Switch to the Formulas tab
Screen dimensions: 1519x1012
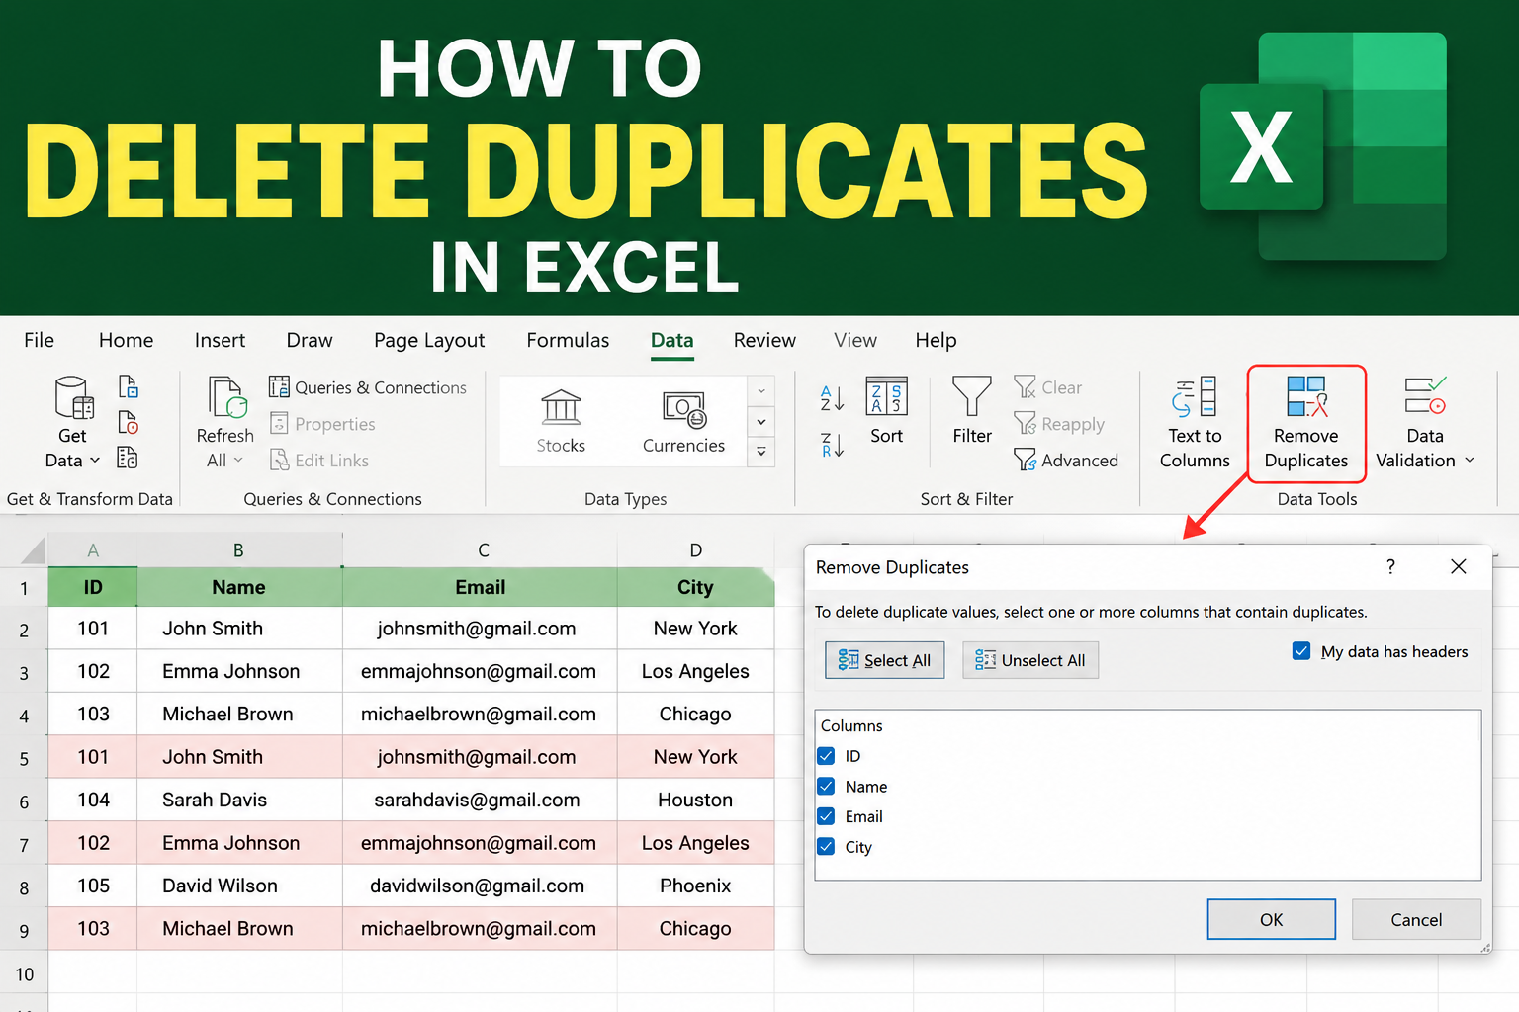pos(568,340)
